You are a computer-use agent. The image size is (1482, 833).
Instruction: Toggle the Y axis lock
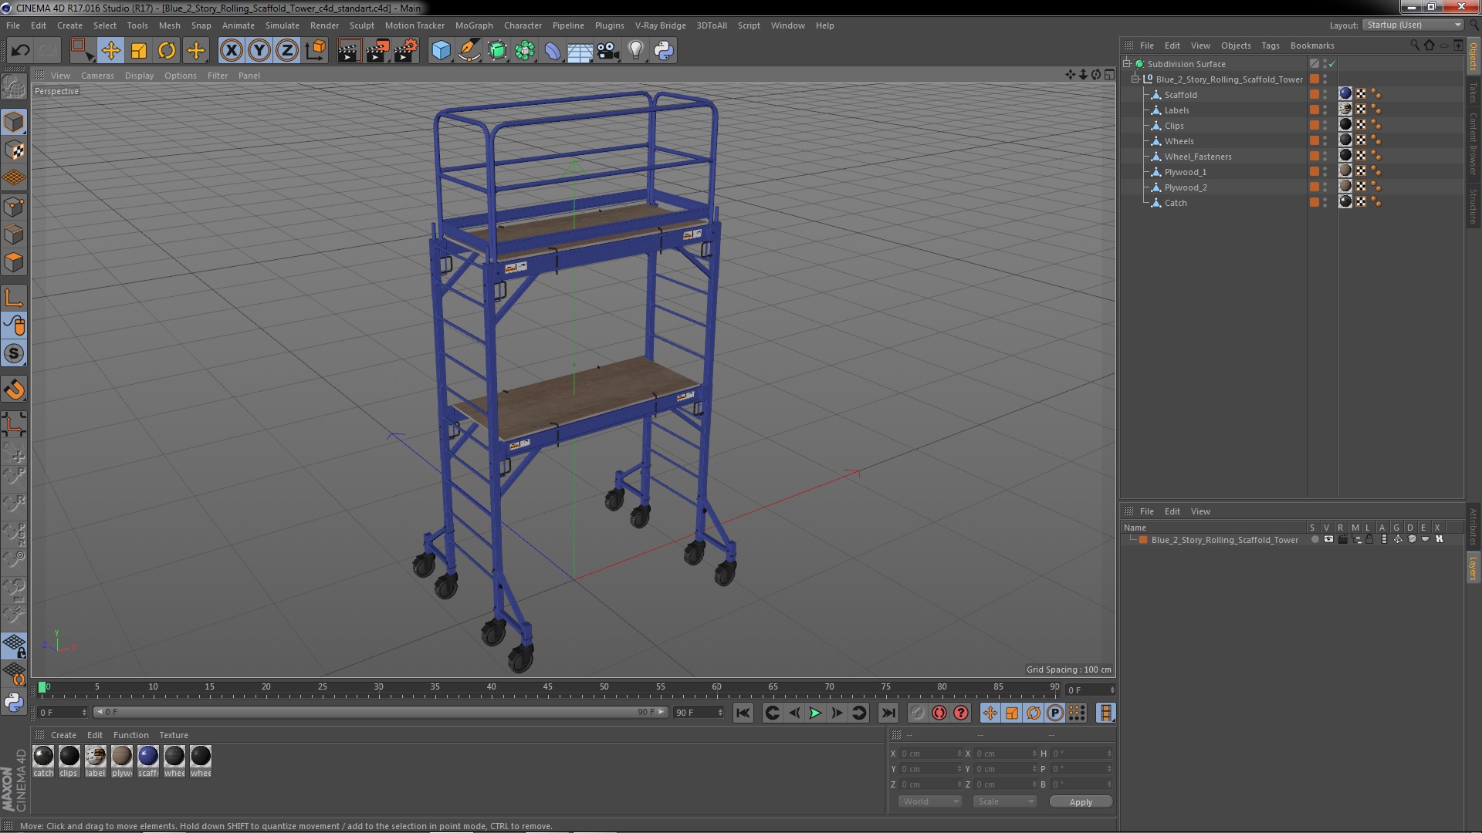pos(259,51)
